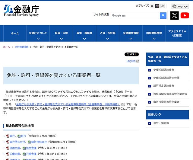This screenshot has width=193, height=160.
Task: Set font size to 大 (large)
Action: click(152, 6)
